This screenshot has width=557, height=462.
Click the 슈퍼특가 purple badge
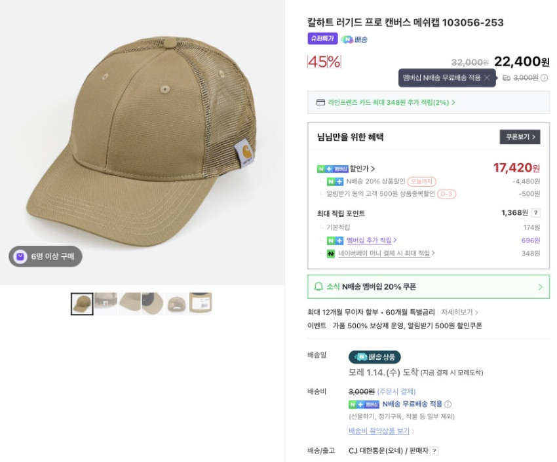coord(322,39)
